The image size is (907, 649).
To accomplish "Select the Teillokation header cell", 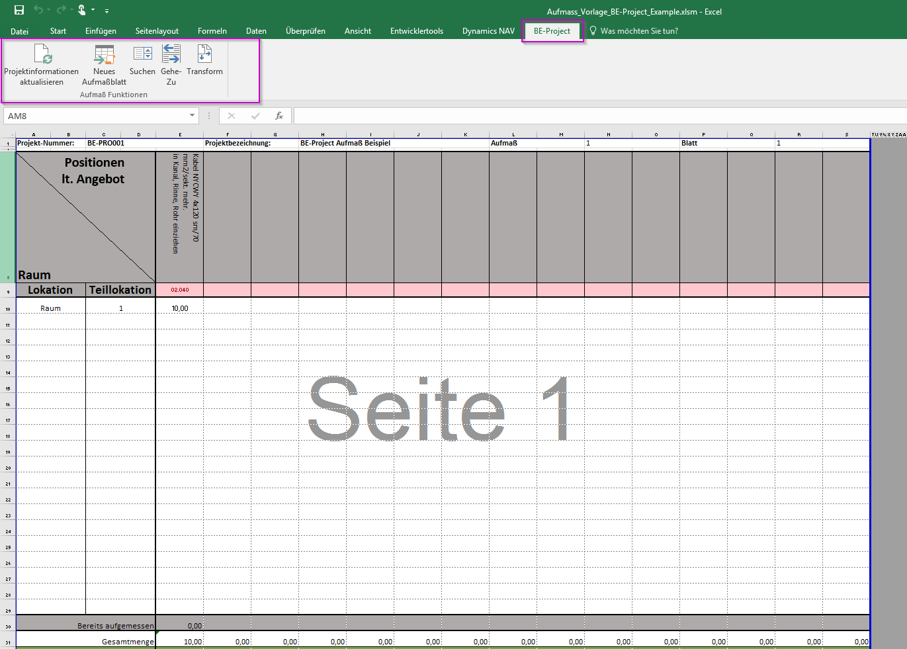I will (x=120, y=290).
